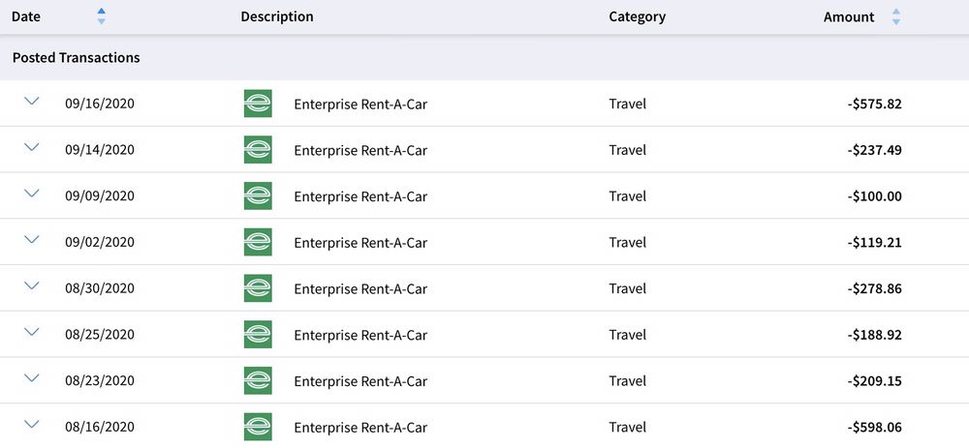Click Enterprise logo on 09/14/2020 transaction
969x448 pixels.
tap(258, 149)
